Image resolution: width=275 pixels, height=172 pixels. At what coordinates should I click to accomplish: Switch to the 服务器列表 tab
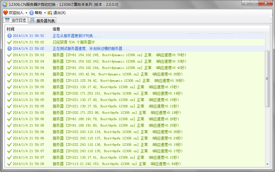(42, 20)
